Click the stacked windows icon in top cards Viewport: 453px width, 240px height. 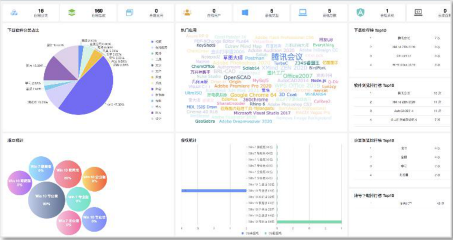point(129,13)
